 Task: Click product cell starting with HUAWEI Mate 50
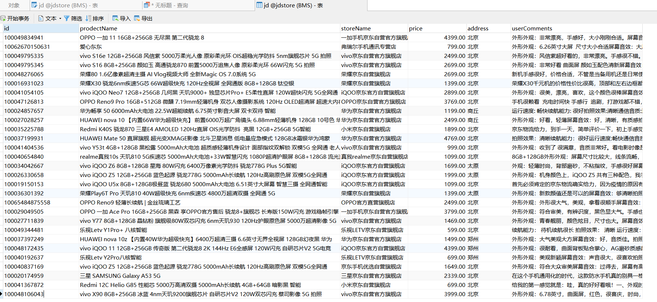[x=210, y=139]
